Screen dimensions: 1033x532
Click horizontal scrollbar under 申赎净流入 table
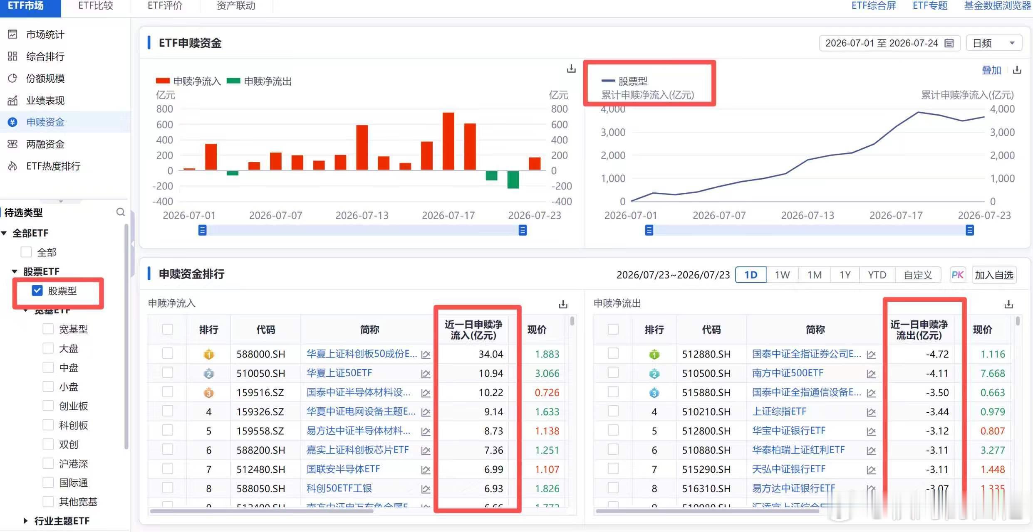pyautogui.click(x=262, y=511)
